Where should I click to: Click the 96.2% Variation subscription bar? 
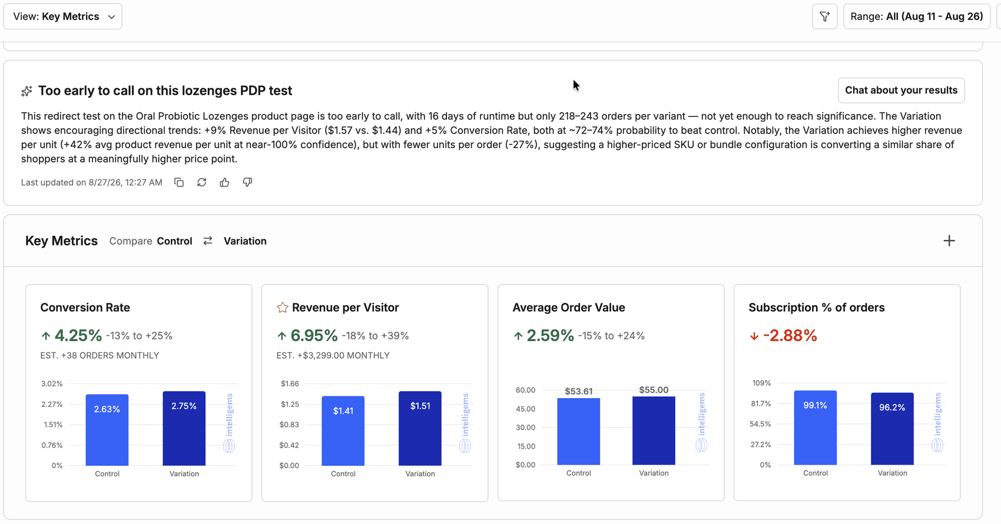click(x=892, y=429)
